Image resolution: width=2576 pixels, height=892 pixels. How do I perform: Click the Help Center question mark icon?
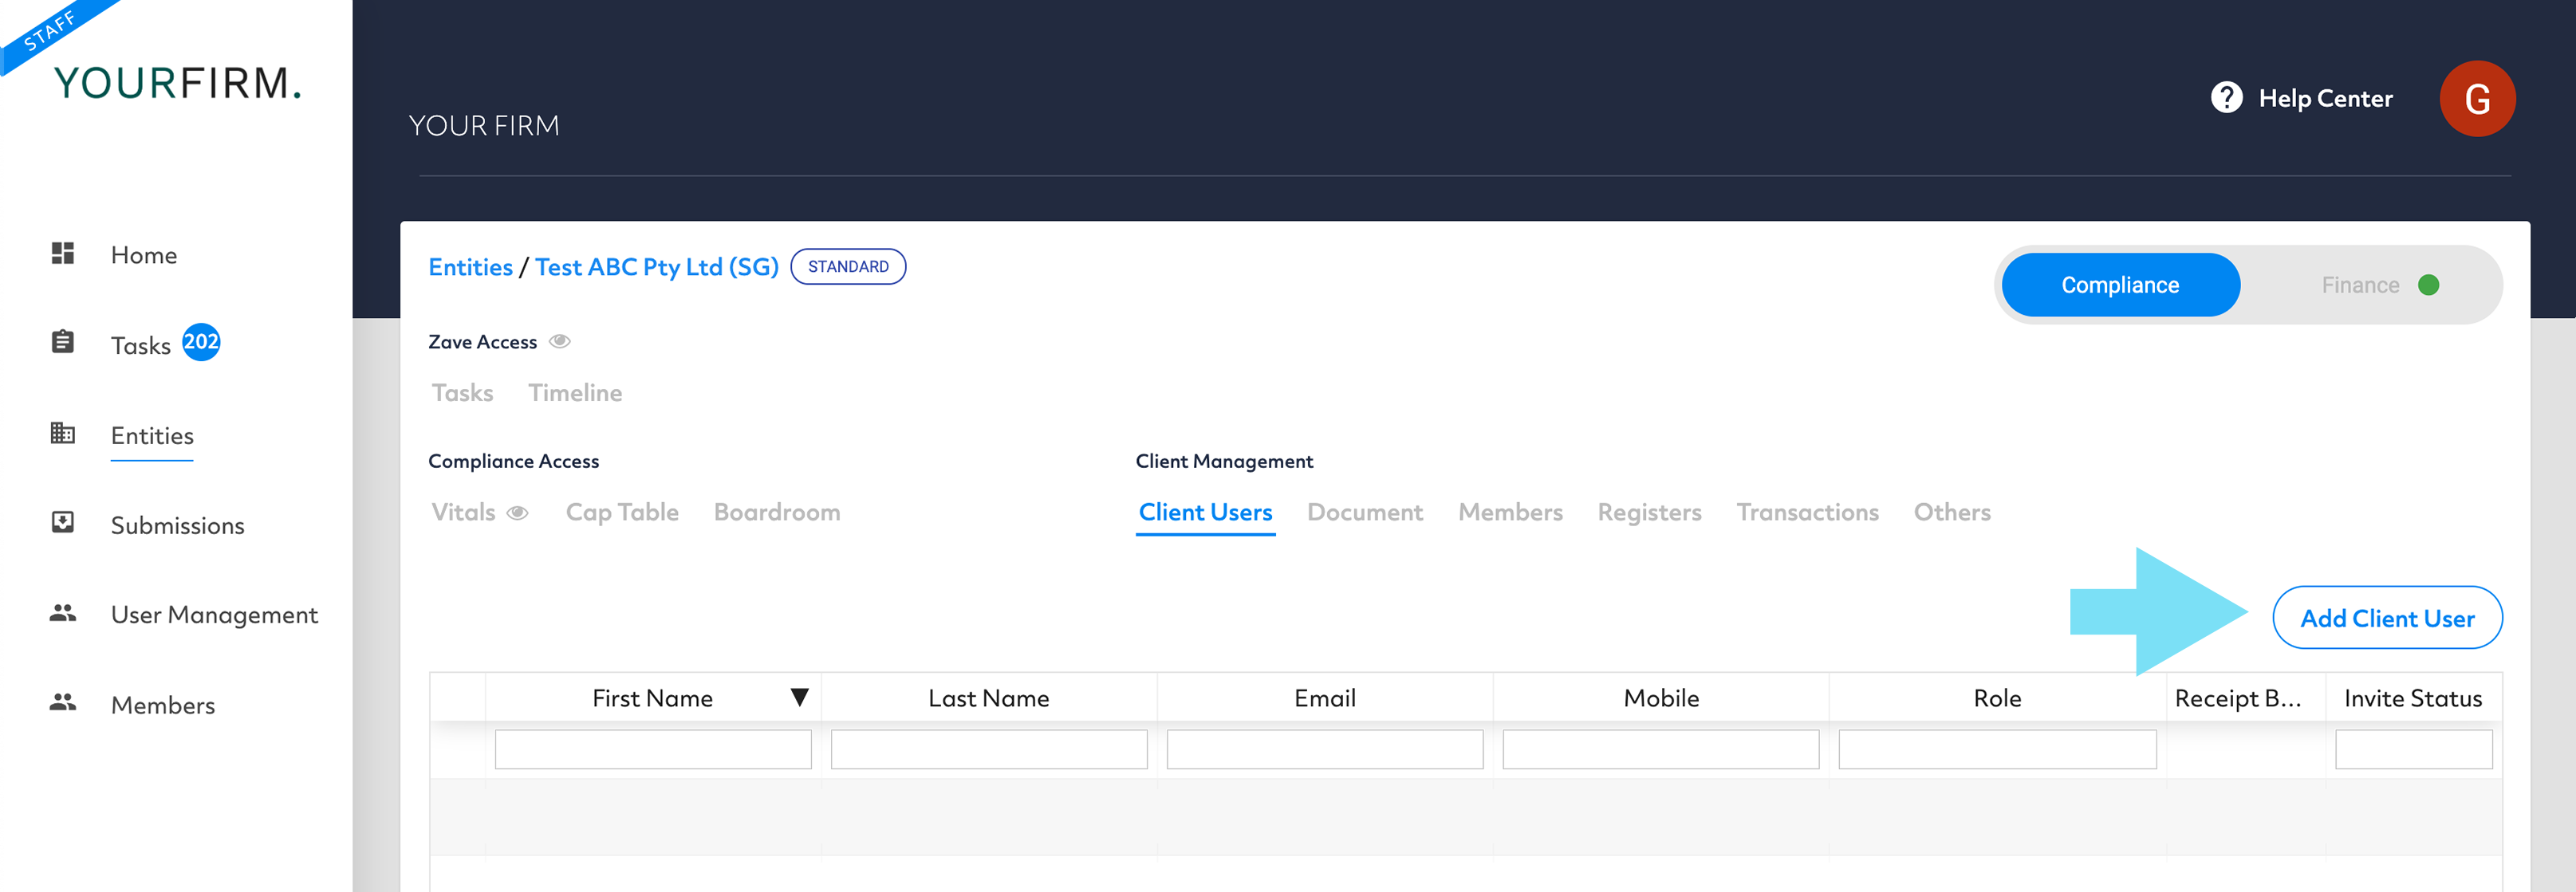(2226, 98)
